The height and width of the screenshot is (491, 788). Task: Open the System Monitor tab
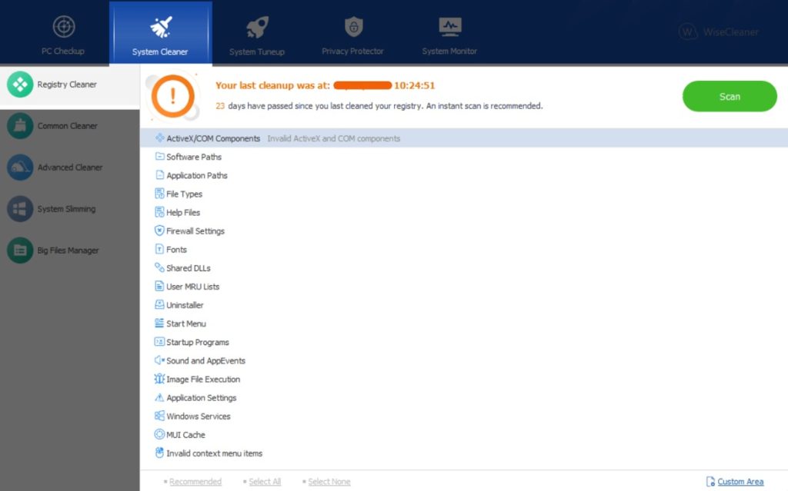tap(449, 31)
